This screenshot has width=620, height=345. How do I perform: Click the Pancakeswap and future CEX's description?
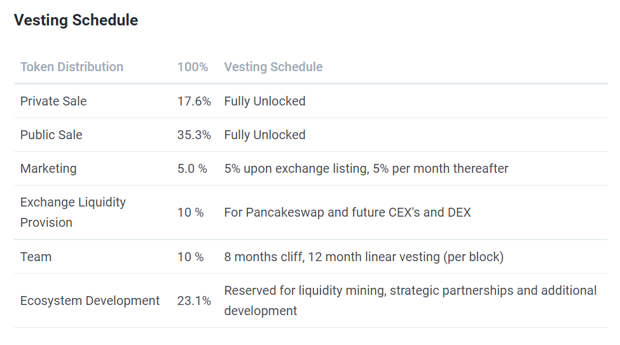point(347,212)
